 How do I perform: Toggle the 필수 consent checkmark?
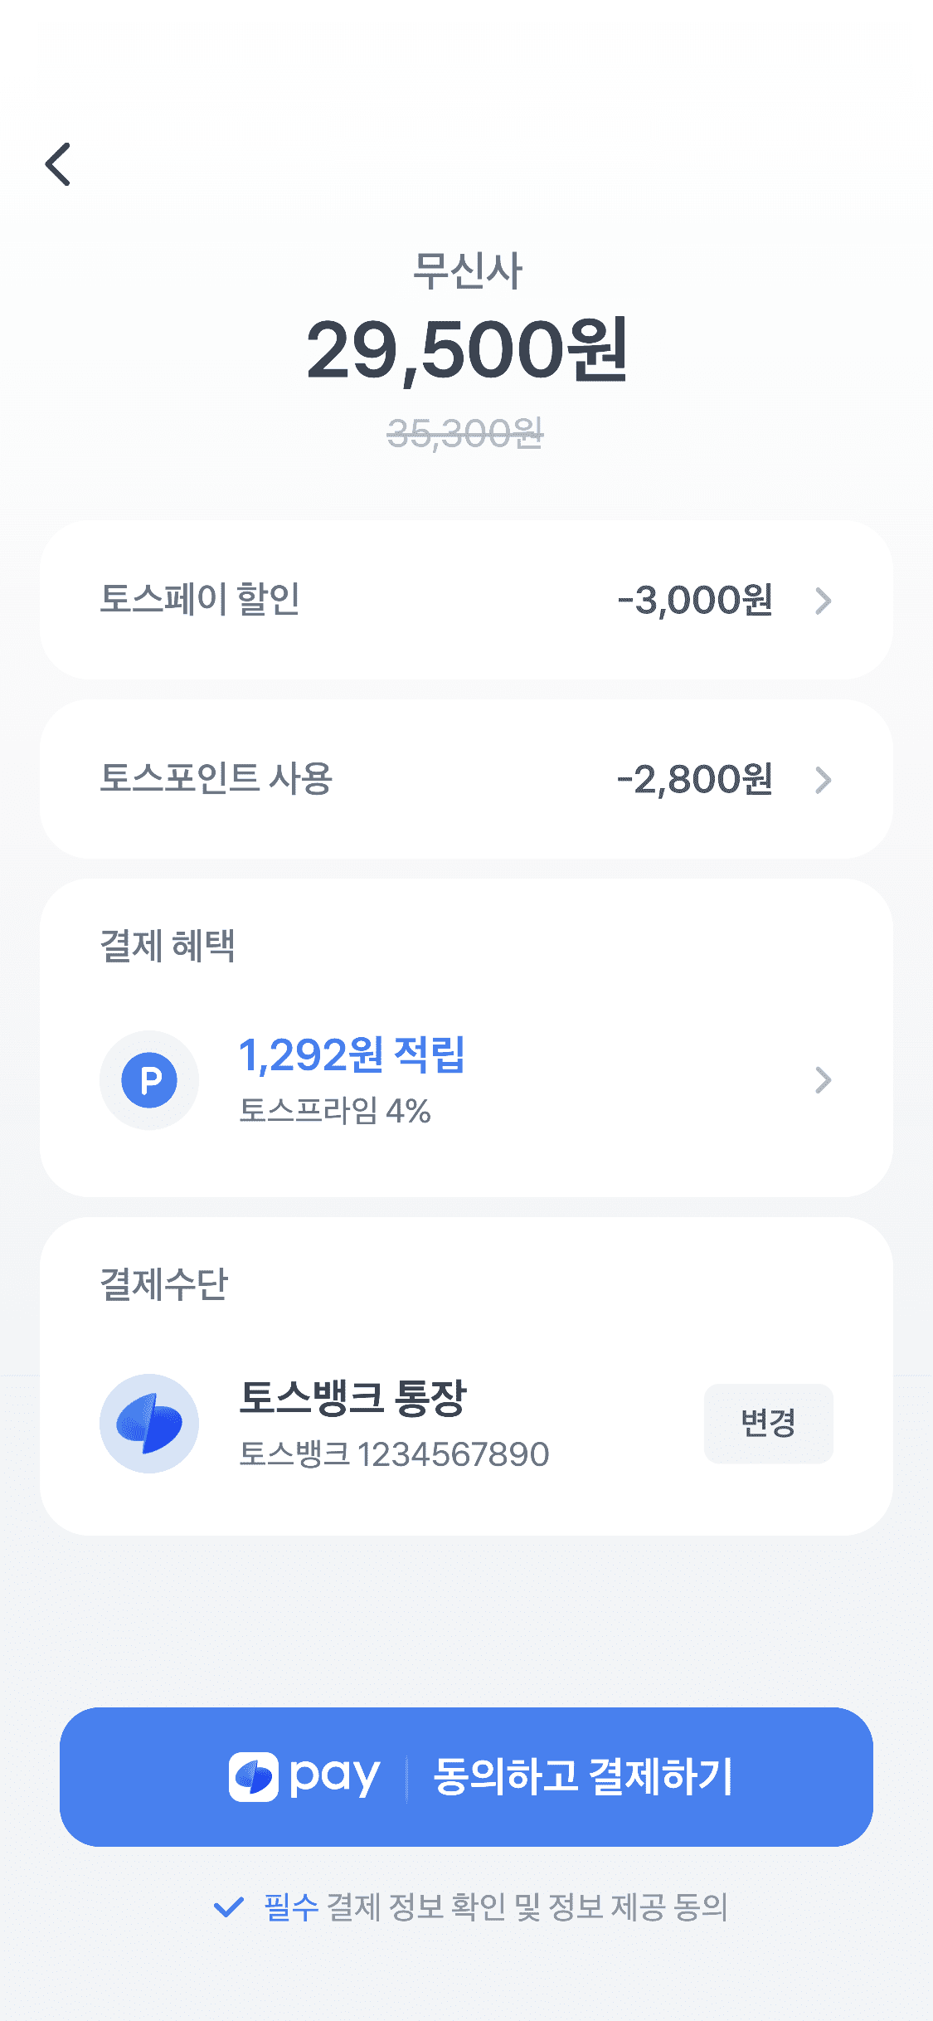[228, 1907]
